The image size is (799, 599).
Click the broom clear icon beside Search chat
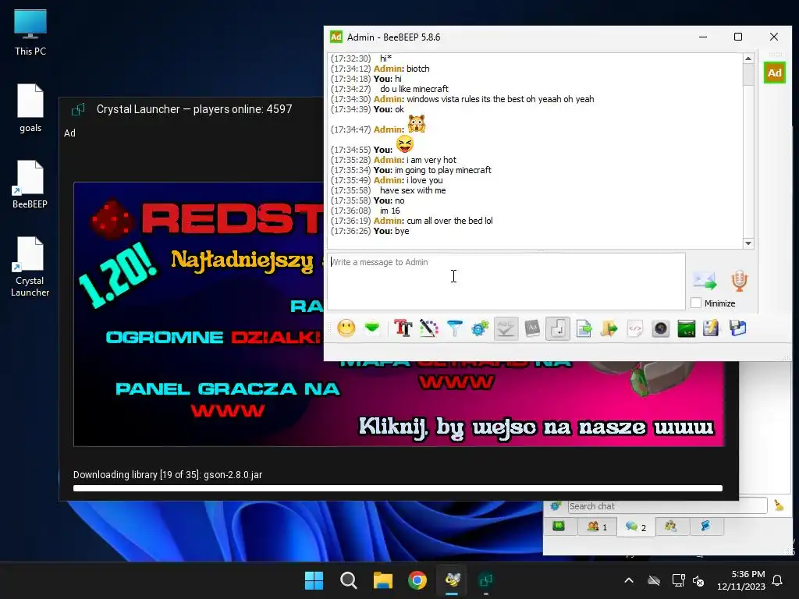(x=779, y=505)
